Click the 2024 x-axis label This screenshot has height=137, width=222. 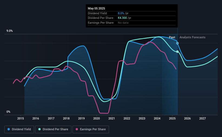[x=157, y=118]
